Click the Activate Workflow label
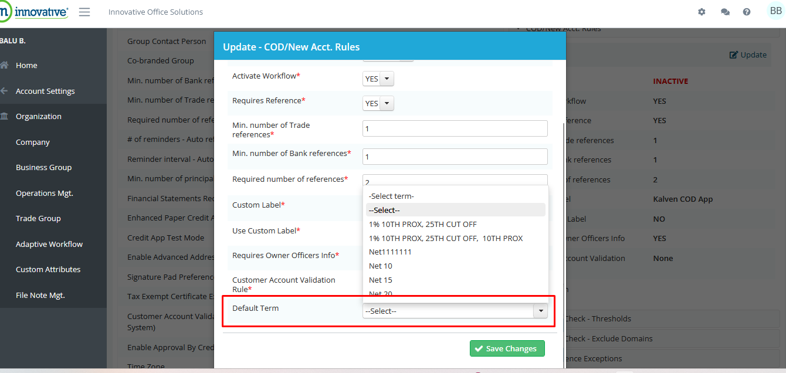The width and height of the screenshot is (786, 373). [266, 76]
